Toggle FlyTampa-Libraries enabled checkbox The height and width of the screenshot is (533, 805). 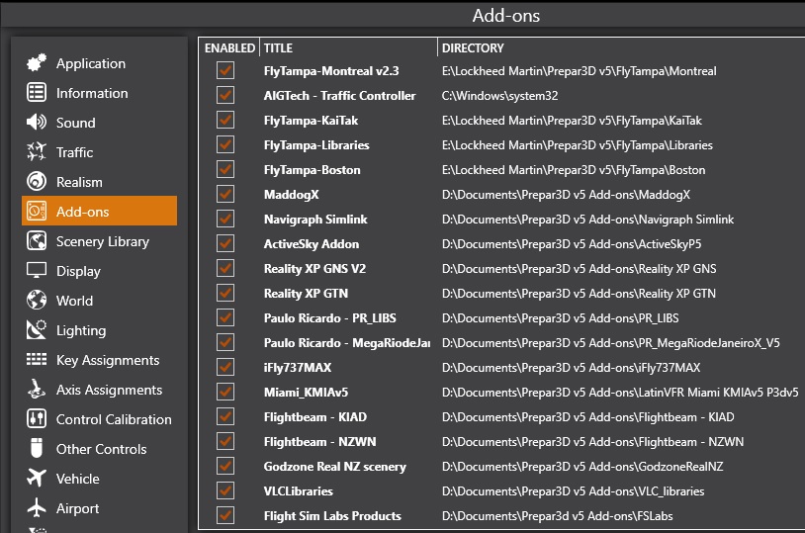[x=224, y=144]
